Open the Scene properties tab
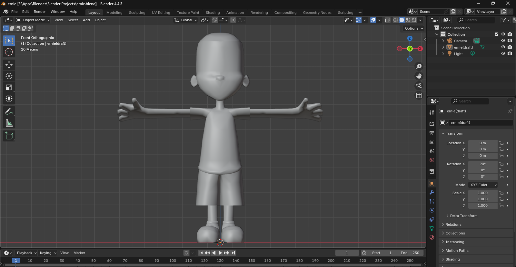516x267 pixels. pos(432,151)
